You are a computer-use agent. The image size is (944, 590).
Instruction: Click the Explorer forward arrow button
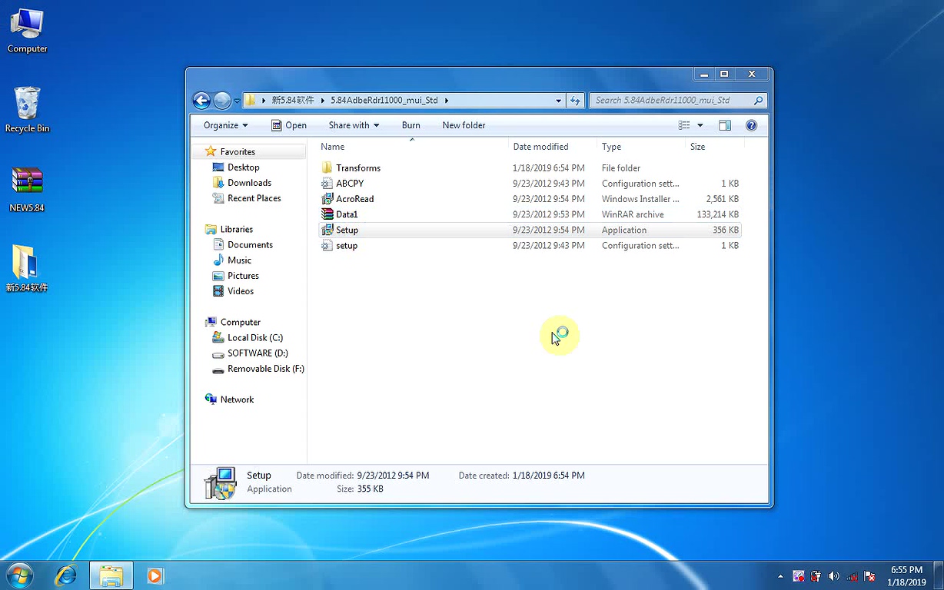(222, 100)
